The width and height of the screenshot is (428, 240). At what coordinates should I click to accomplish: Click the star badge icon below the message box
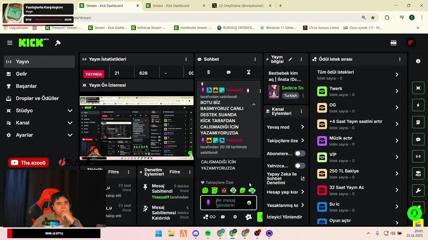pos(248,217)
